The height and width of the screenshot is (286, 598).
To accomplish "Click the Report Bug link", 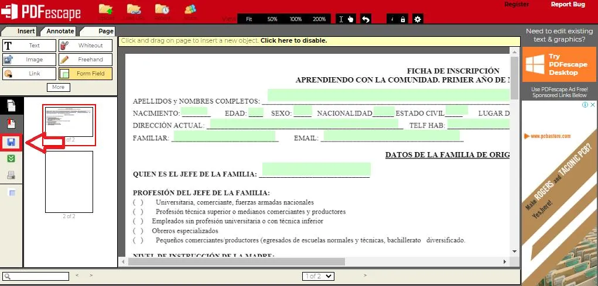I will click(568, 5).
